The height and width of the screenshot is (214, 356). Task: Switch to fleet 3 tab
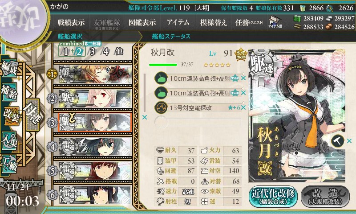(92, 52)
